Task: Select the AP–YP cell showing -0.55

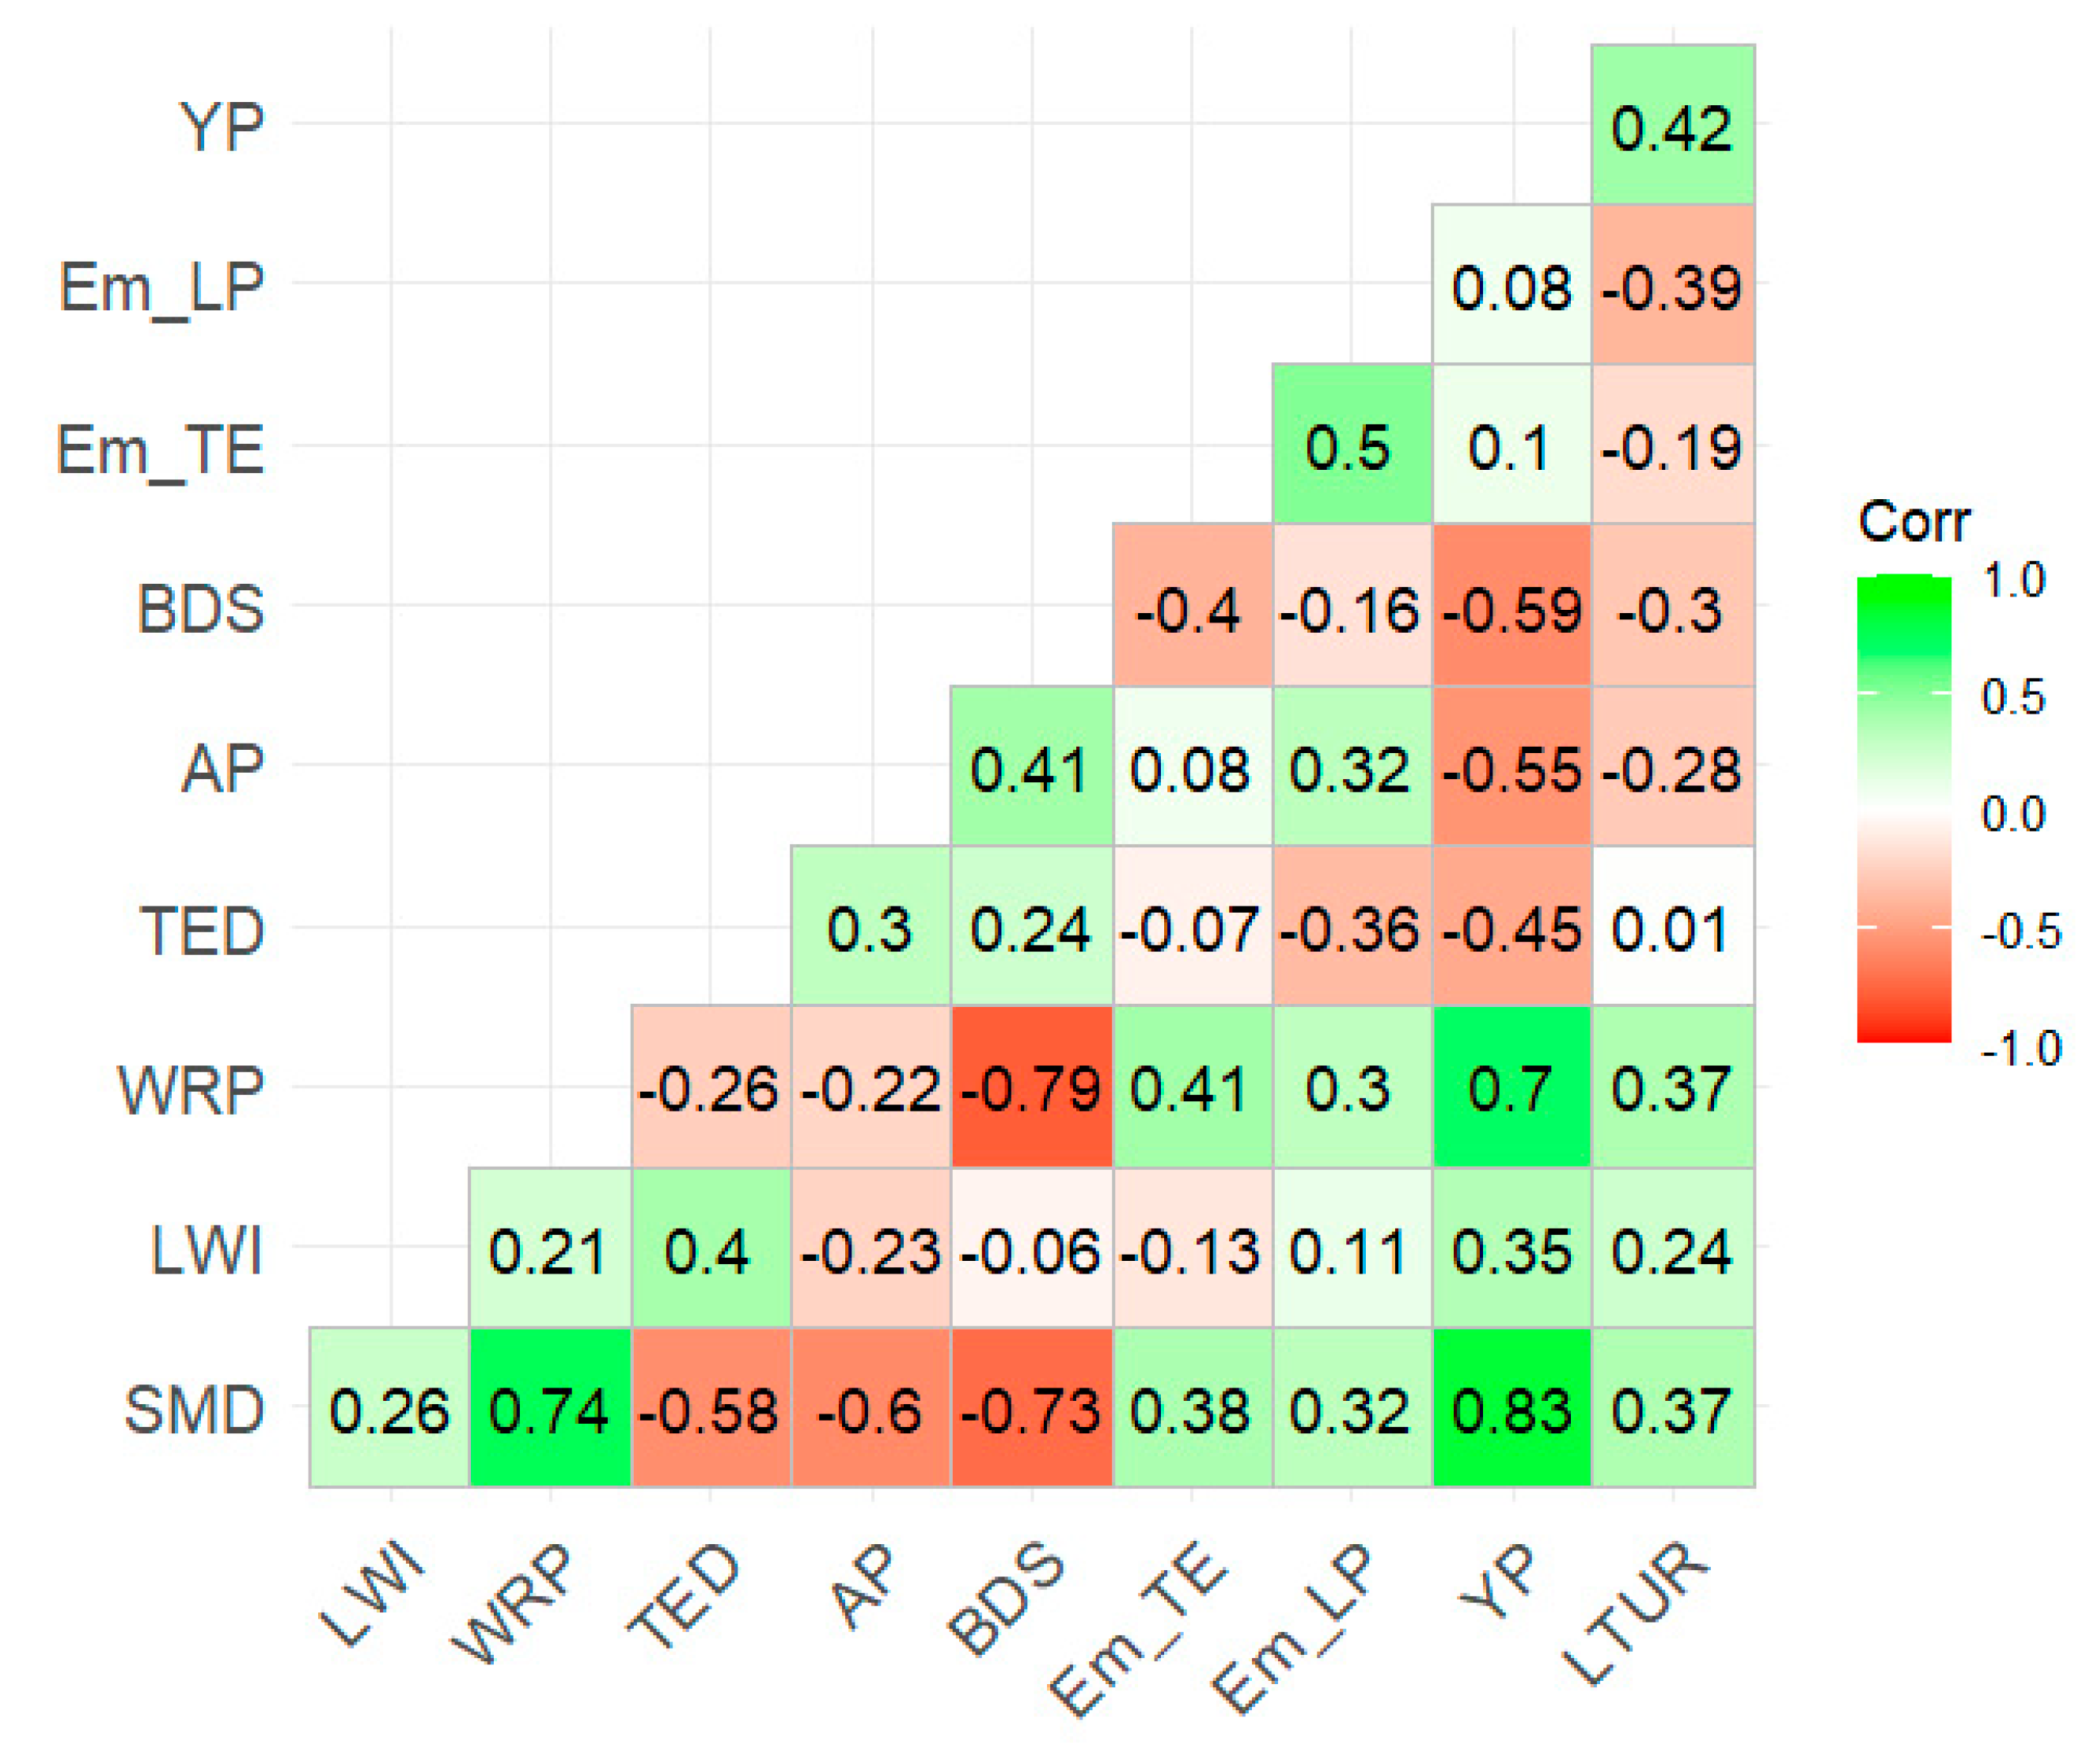Action: (x=1511, y=766)
